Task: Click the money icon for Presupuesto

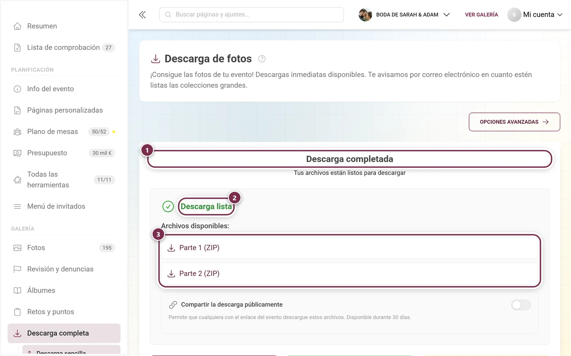Action: pyautogui.click(x=17, y=153)
